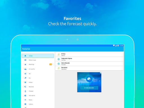Close the ad using its corner X

101,73
